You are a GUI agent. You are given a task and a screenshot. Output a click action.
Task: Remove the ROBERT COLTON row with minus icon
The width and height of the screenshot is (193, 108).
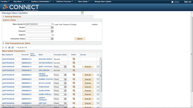coord(98,79)
